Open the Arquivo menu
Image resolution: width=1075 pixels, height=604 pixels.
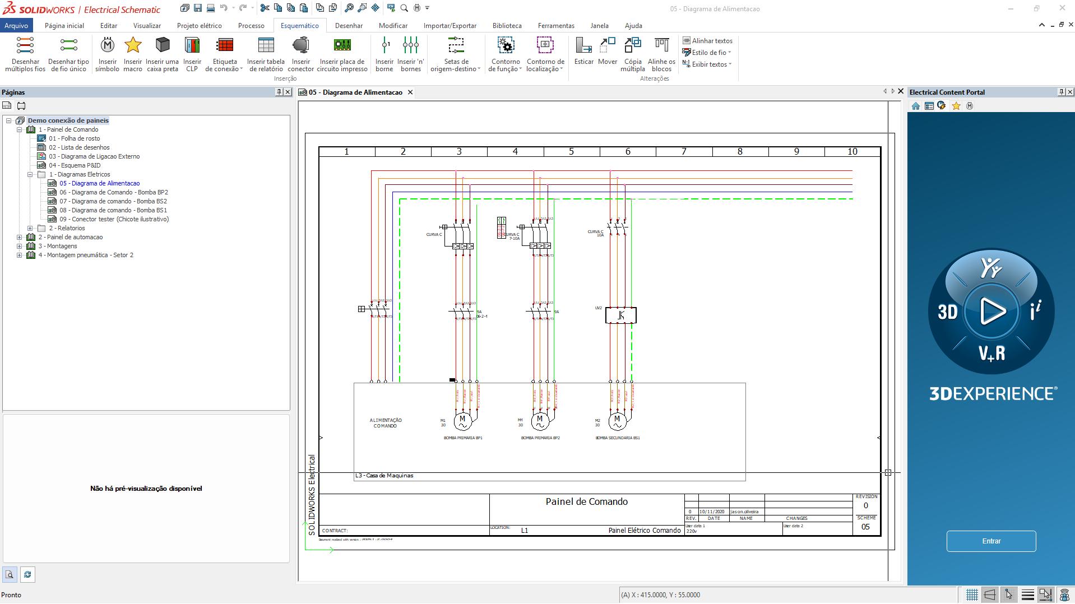coord(16,26)
